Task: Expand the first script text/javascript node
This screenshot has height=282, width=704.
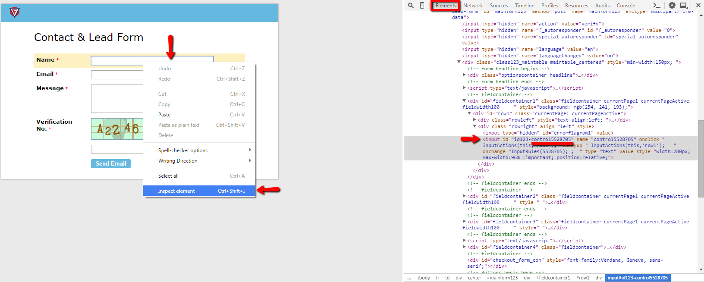Action: [x=464, y=88]
